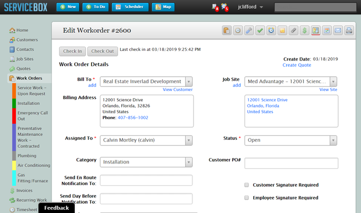361x213 pixels.
Task: Click the wrench tools icon
Action: [x=249, y=30]
